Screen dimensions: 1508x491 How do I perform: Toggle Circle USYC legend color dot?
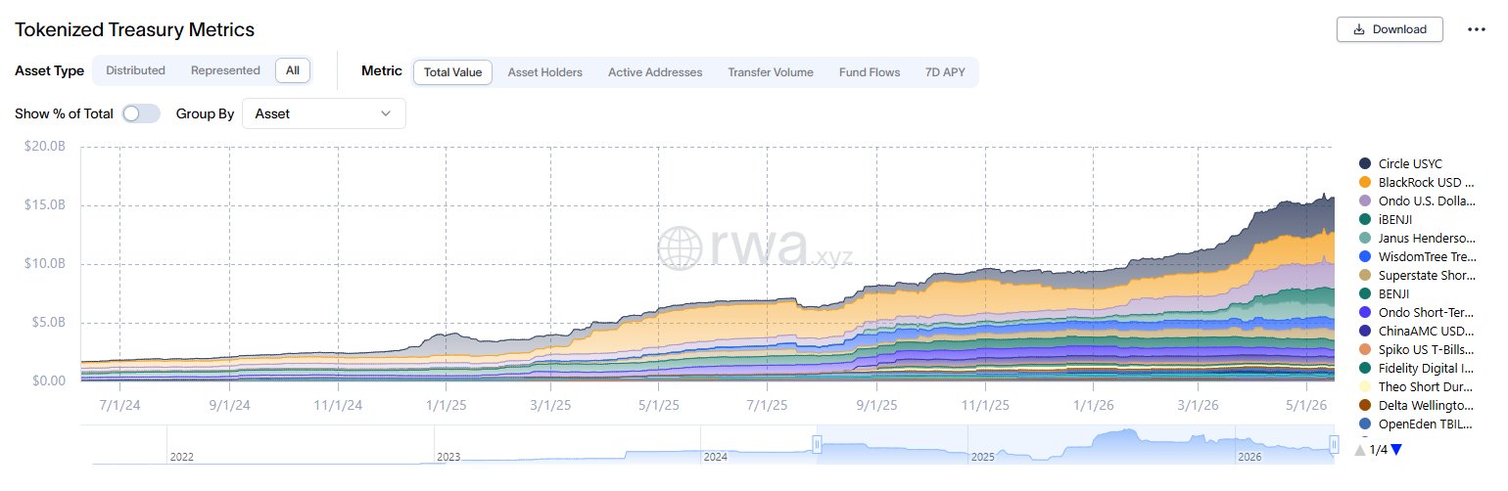click(x=1365, y=163)
